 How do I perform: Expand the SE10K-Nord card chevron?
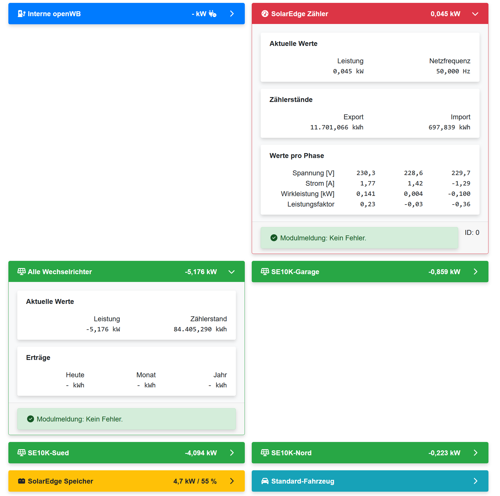point(475,453)
